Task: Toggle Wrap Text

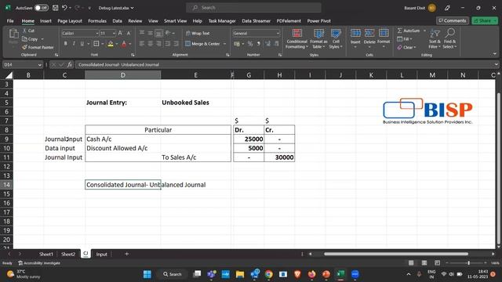Action: tap(198, 33)
